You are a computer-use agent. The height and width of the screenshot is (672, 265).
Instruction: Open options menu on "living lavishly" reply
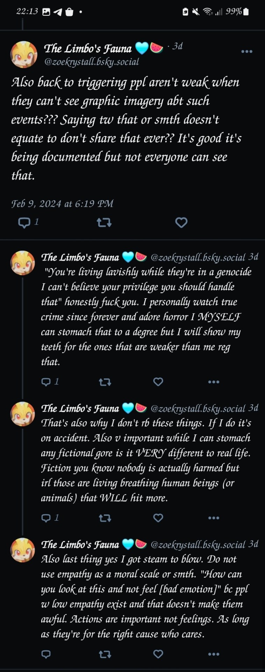click(x=214, y=382)
